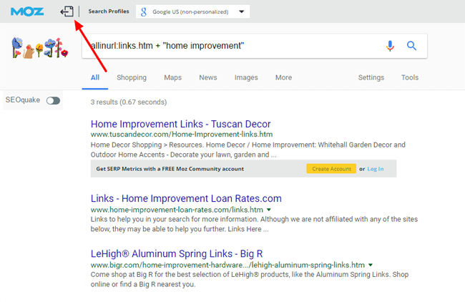Go to the Maps tab
The height and width of the screenshot is (302, 465).
click(172, 77)
